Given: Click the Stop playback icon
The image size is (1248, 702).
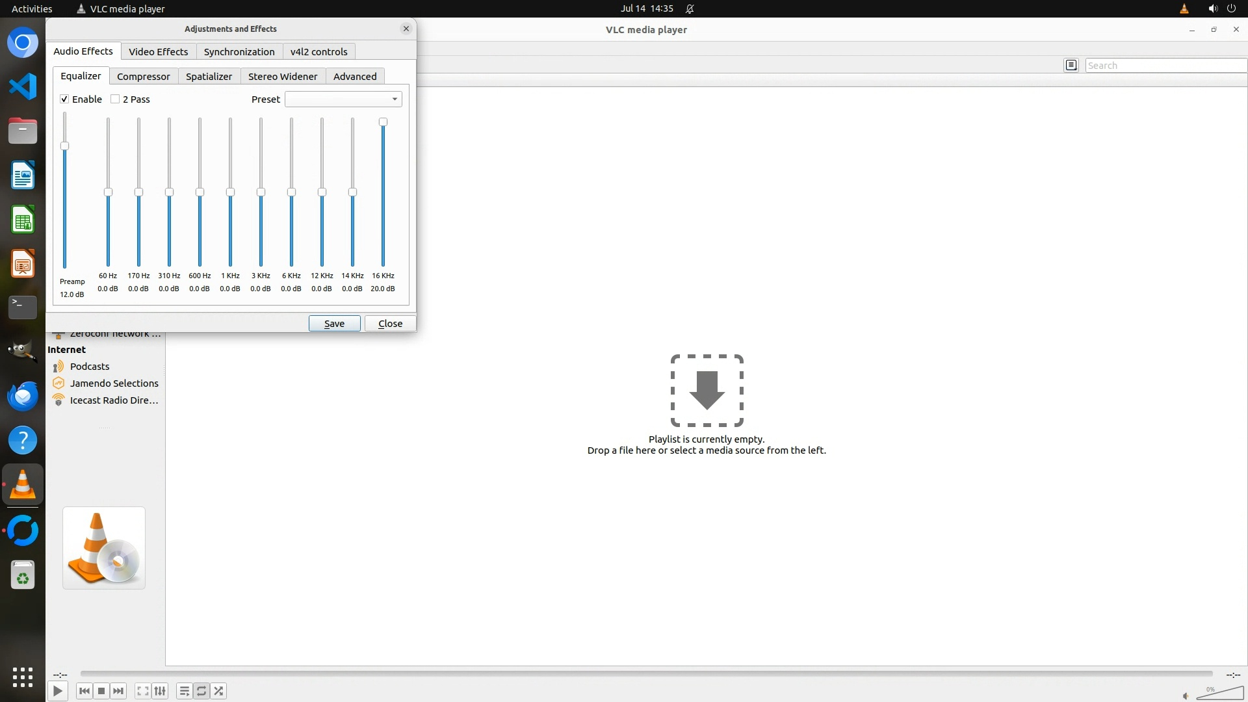Looking at the screenshot, I should coord(101,691).
